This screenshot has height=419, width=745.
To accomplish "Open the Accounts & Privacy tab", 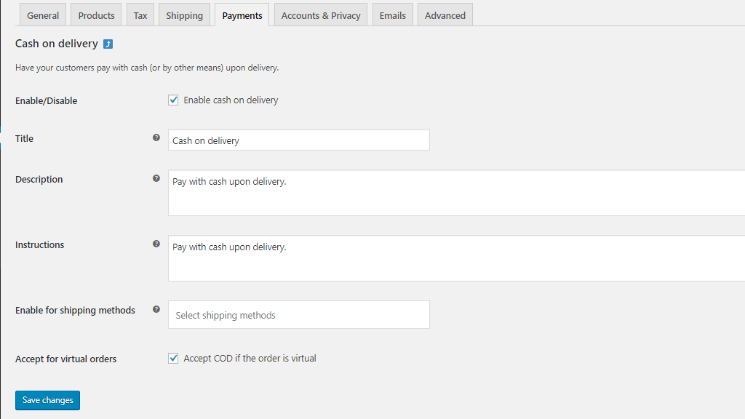I will [x=321, y=15].
